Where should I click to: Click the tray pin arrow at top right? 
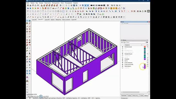(x=147, y=22)
